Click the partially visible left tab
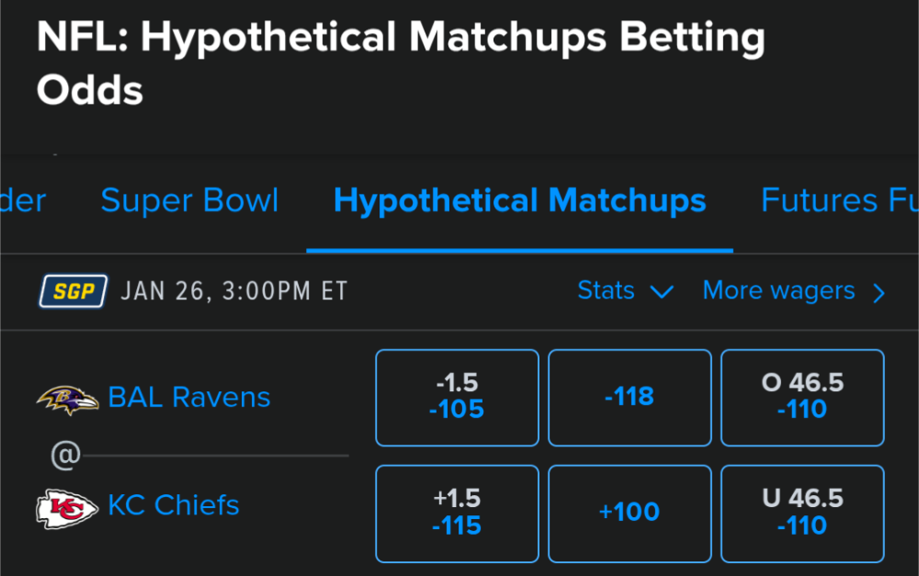The width and height of the screenshot is (919, 576). [x=23, y=200]
